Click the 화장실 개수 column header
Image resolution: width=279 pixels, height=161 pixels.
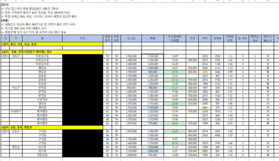click(x=255, y=39)
